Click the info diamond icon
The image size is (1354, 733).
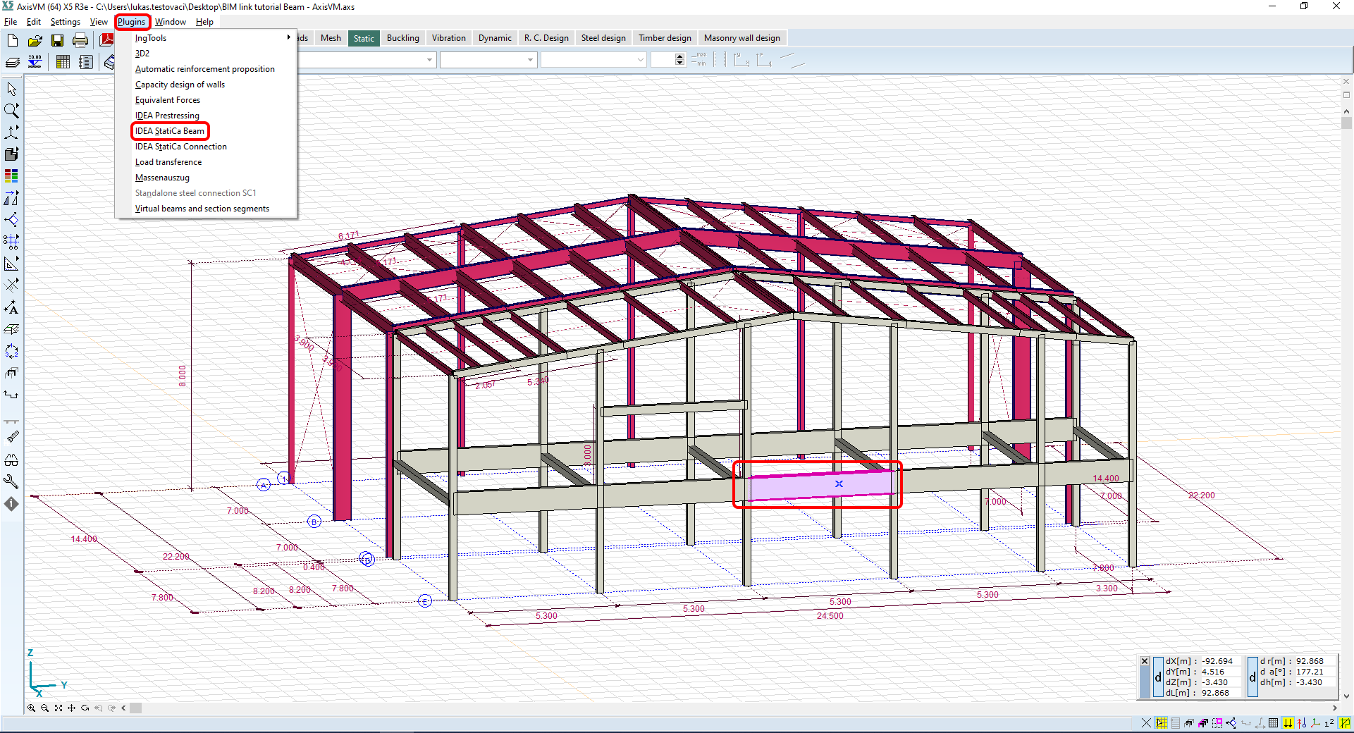(x=11, y=504)
